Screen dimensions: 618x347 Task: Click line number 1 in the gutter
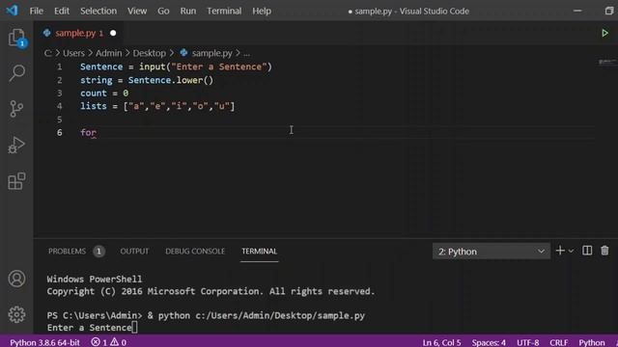point(59,67)
